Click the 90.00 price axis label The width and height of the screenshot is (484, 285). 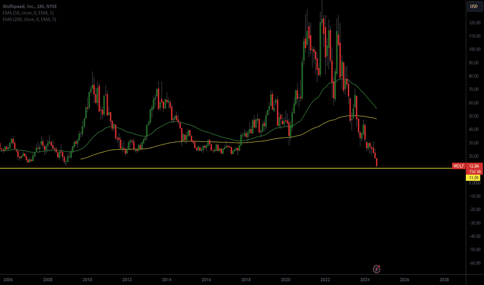tap(475, 63)
